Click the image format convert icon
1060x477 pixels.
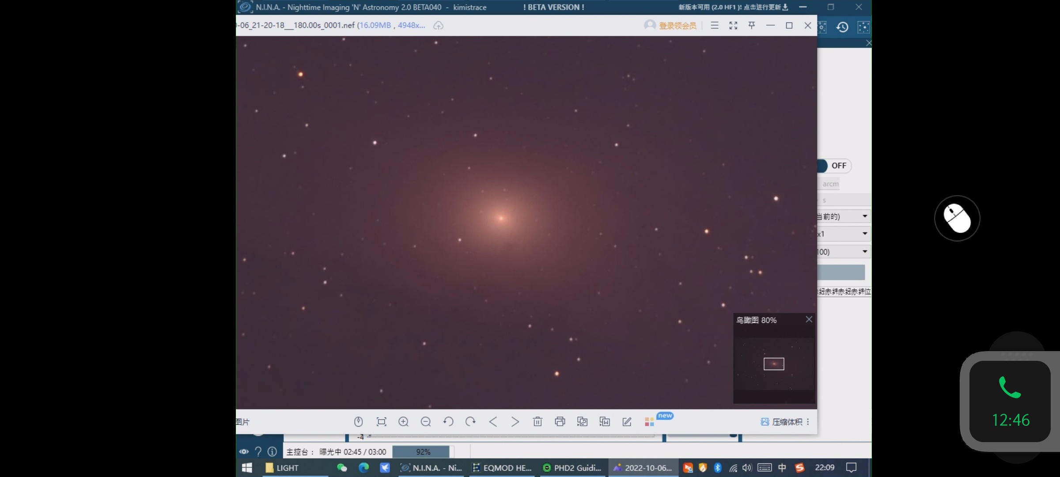pos(582,422)
